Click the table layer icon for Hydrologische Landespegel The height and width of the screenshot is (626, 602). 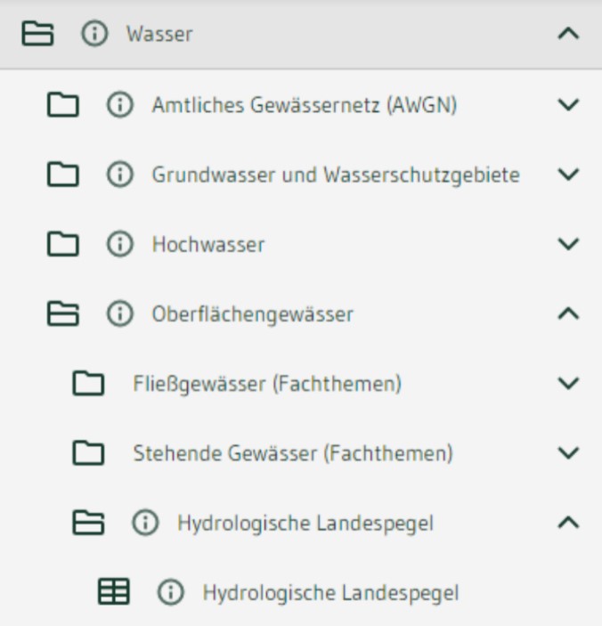(113, 592)
